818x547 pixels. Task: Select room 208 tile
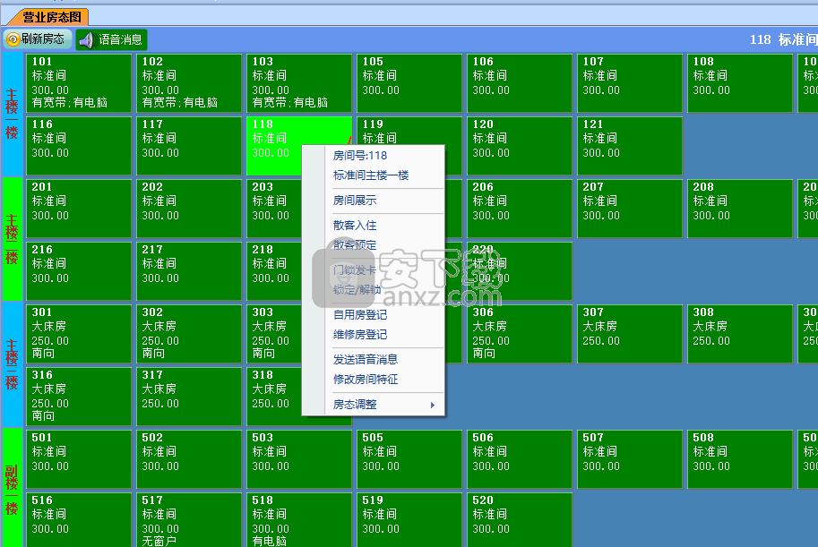pyautogui.click(x=740, y=209)
